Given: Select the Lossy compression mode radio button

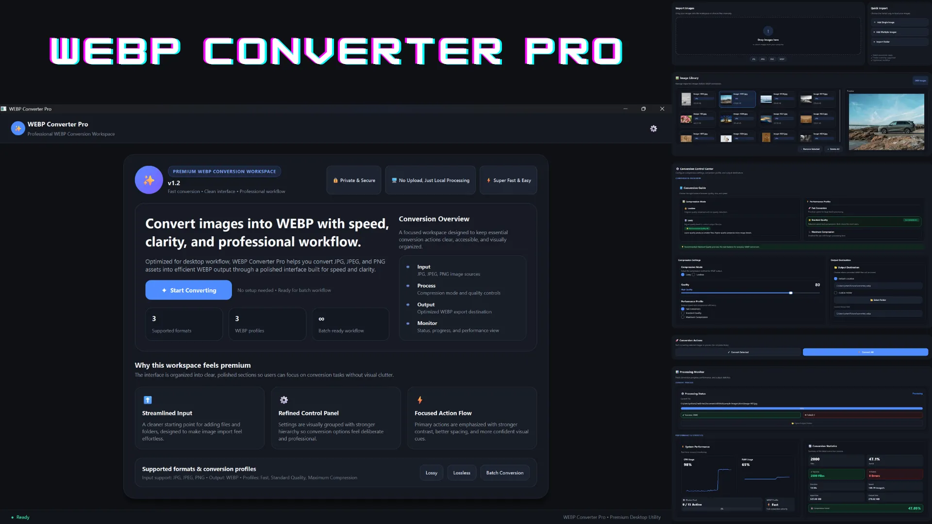Looking at the screenshot, I should (x=683, y=275).
